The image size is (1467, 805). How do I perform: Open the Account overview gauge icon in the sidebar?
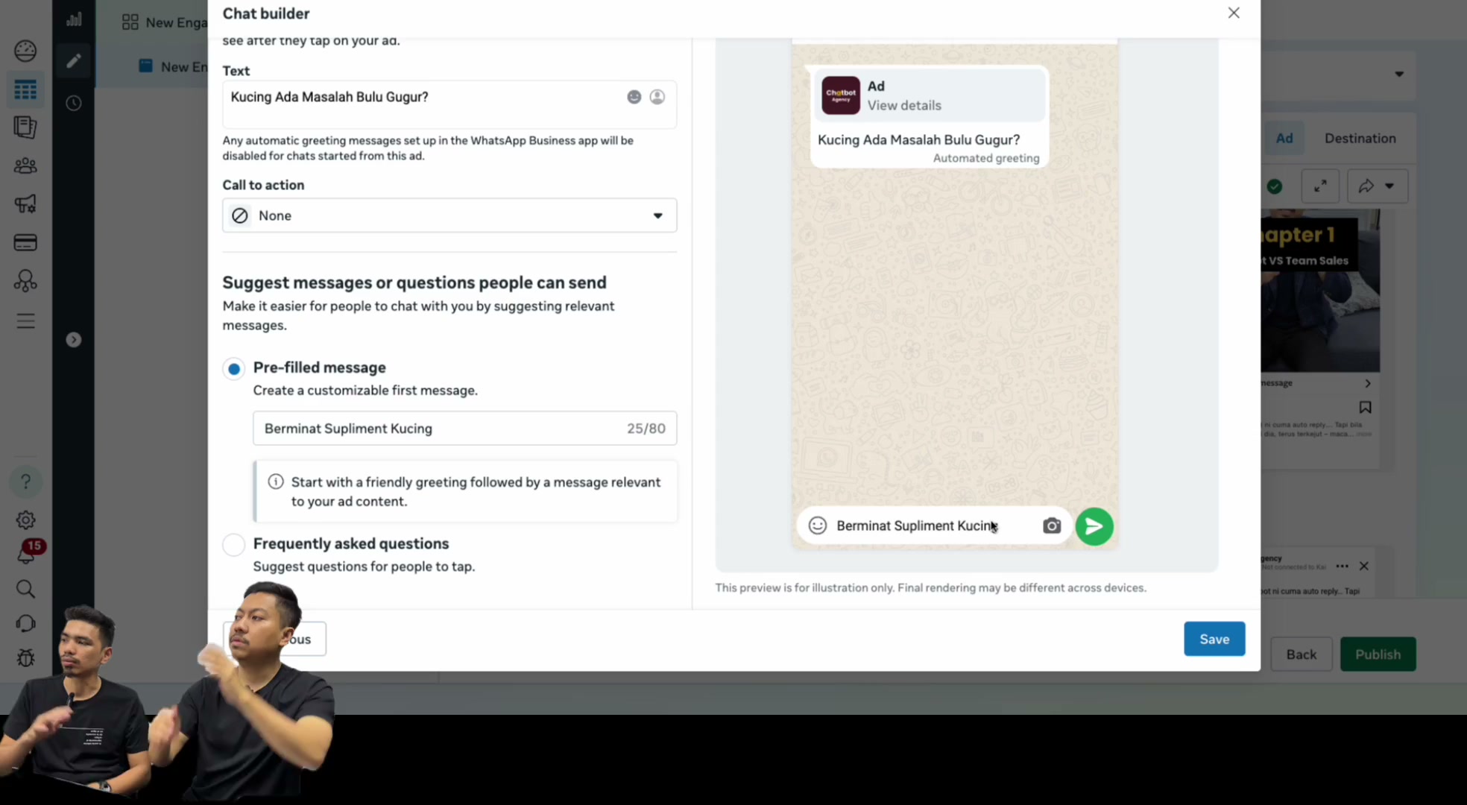[25, 51]
